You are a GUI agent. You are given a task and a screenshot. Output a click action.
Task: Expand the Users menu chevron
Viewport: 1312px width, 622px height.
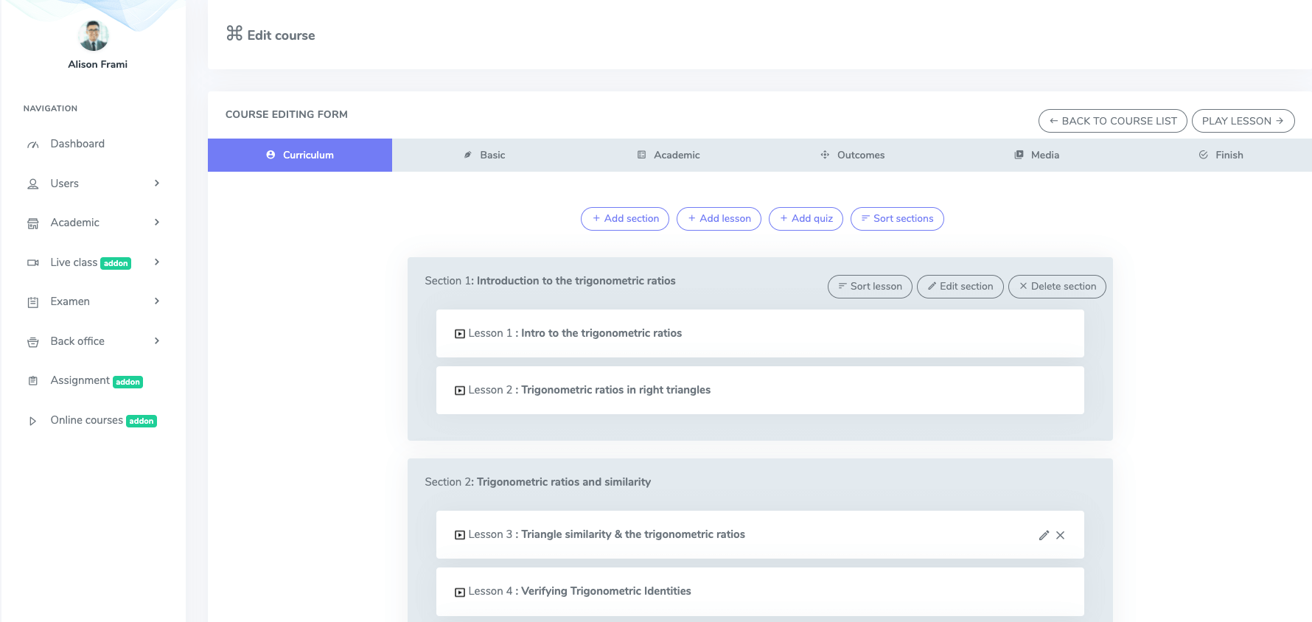tap(157, 184)
